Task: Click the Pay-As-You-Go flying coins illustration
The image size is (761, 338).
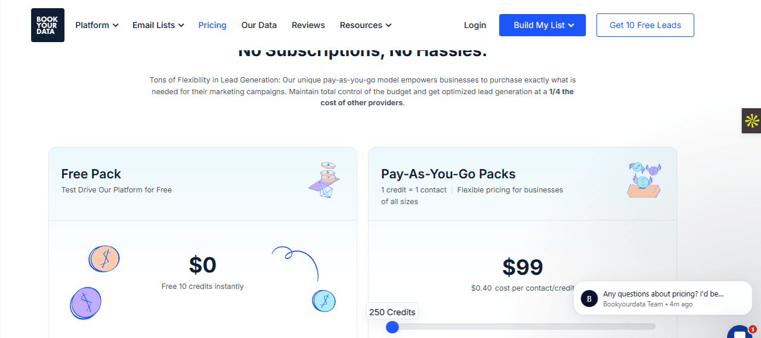Action: point(644,180)
